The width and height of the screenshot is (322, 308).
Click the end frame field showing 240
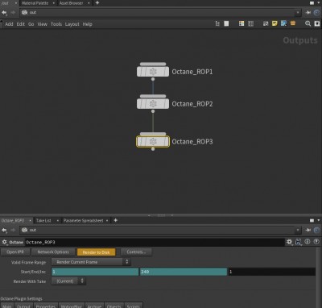point(184,272)
